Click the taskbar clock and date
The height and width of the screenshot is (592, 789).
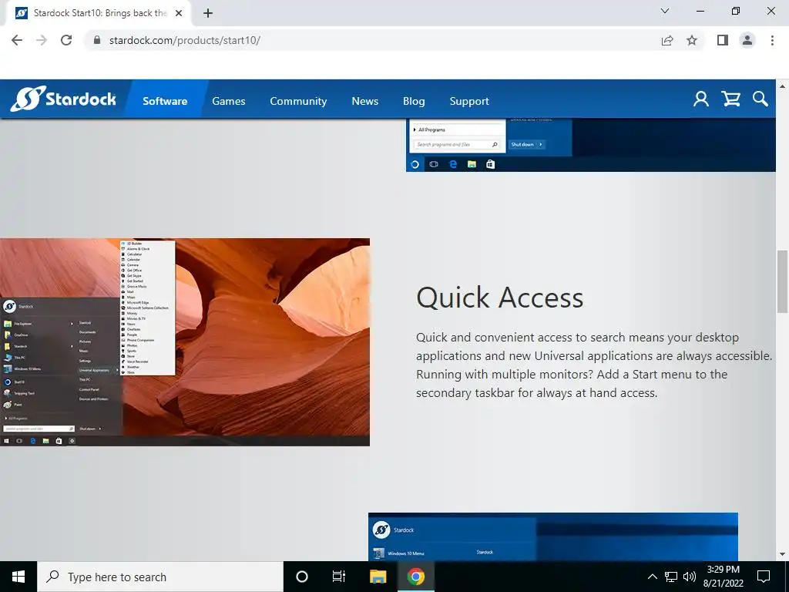pyautogui.click(x=723, y=577)
